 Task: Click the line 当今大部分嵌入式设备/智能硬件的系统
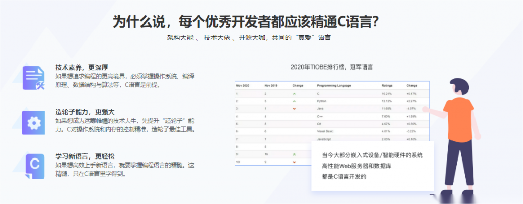tap(372, 155)
